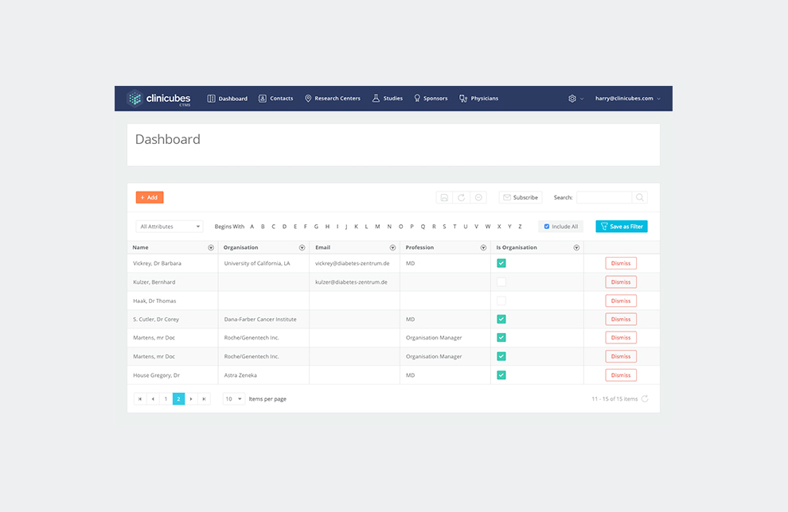Go to Research Centers
The image size is (788, 512).
333,99
